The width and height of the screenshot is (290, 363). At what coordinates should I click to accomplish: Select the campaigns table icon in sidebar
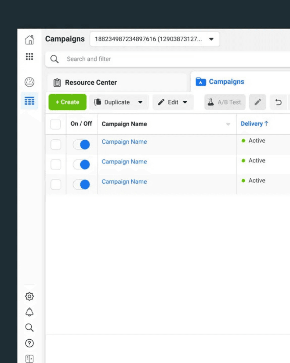30,101
